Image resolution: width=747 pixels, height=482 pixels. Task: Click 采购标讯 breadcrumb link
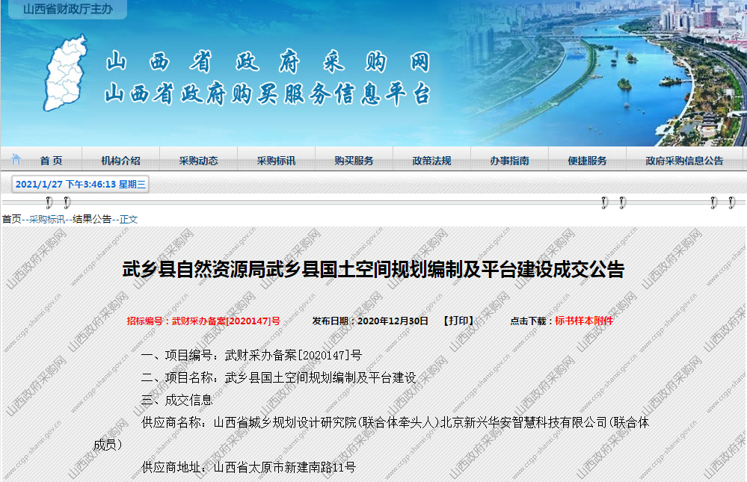tap(46, 219)
